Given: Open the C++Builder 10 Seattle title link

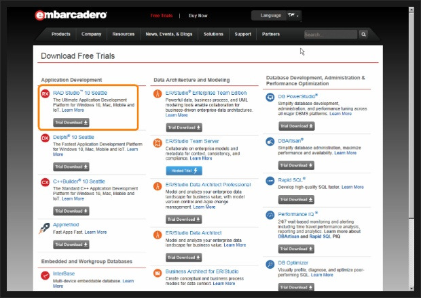Looking at the screenshot, I should 79,182.
